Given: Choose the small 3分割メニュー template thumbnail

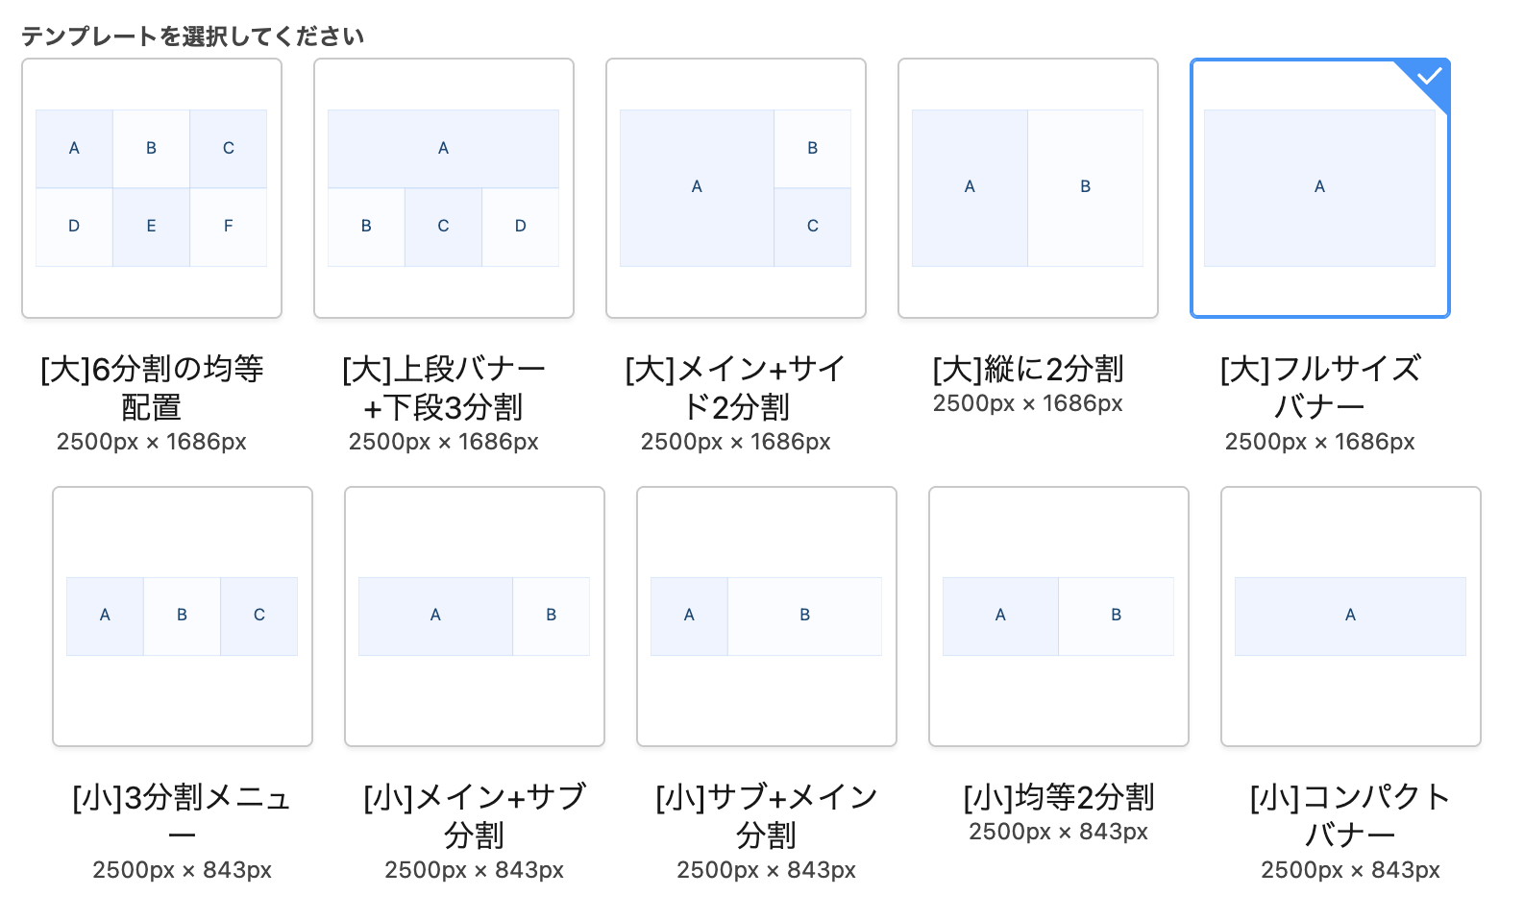Looking at the screenshot, I should pos(183,617).
